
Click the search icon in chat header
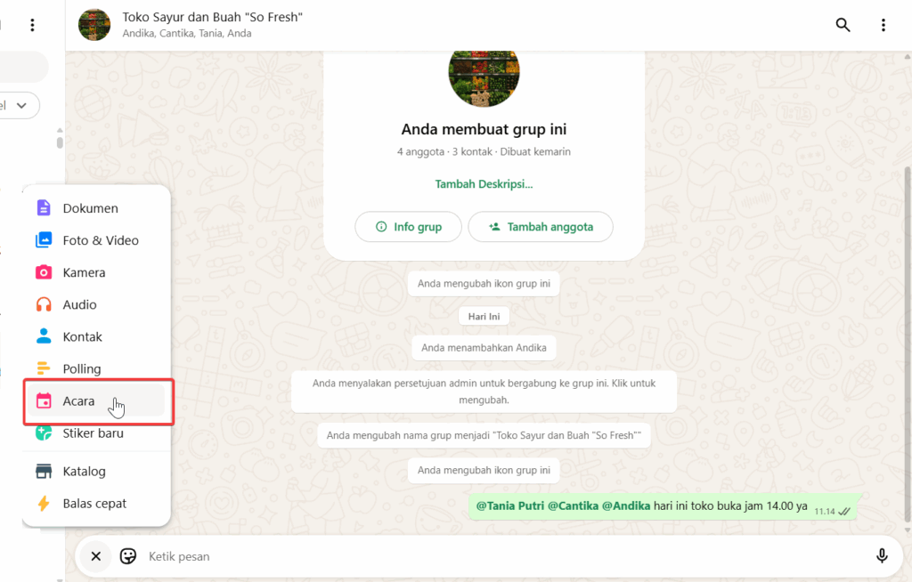point(843,25)
